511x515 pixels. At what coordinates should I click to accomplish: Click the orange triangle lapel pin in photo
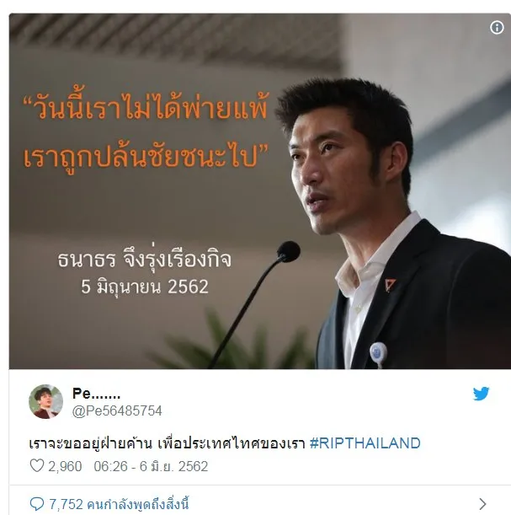(x=390, y=285)
